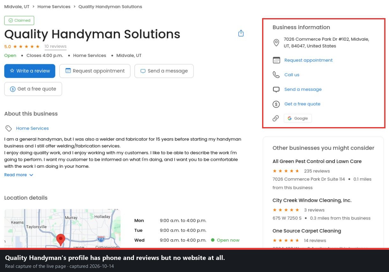Click the 3 reviews text
389x272 pixels.
[314, 210]
